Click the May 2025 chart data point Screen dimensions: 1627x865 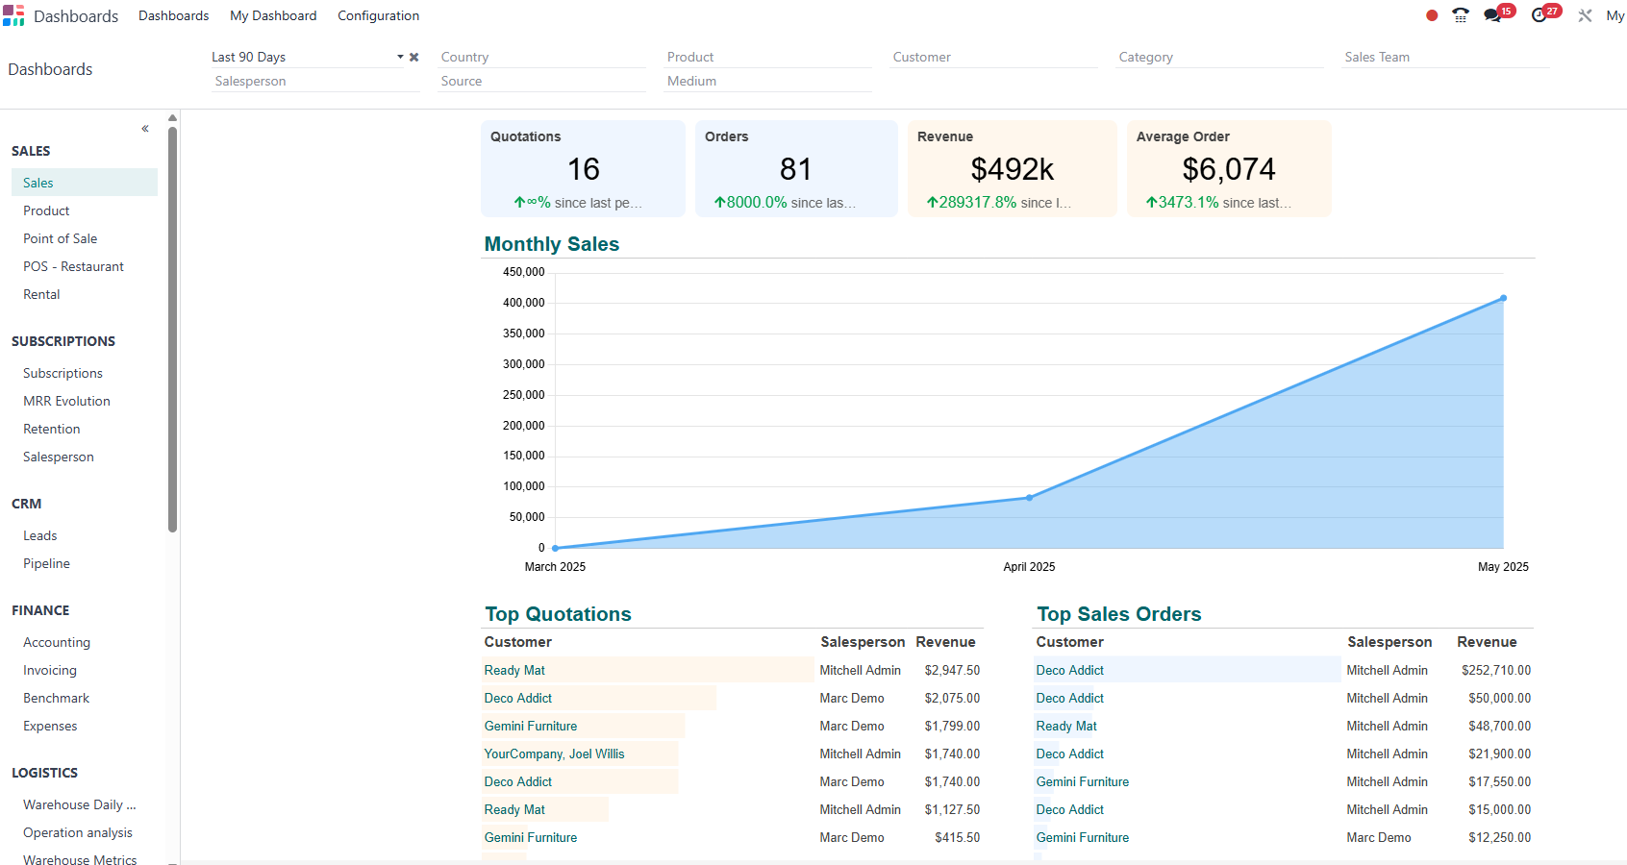point(1503,298)
